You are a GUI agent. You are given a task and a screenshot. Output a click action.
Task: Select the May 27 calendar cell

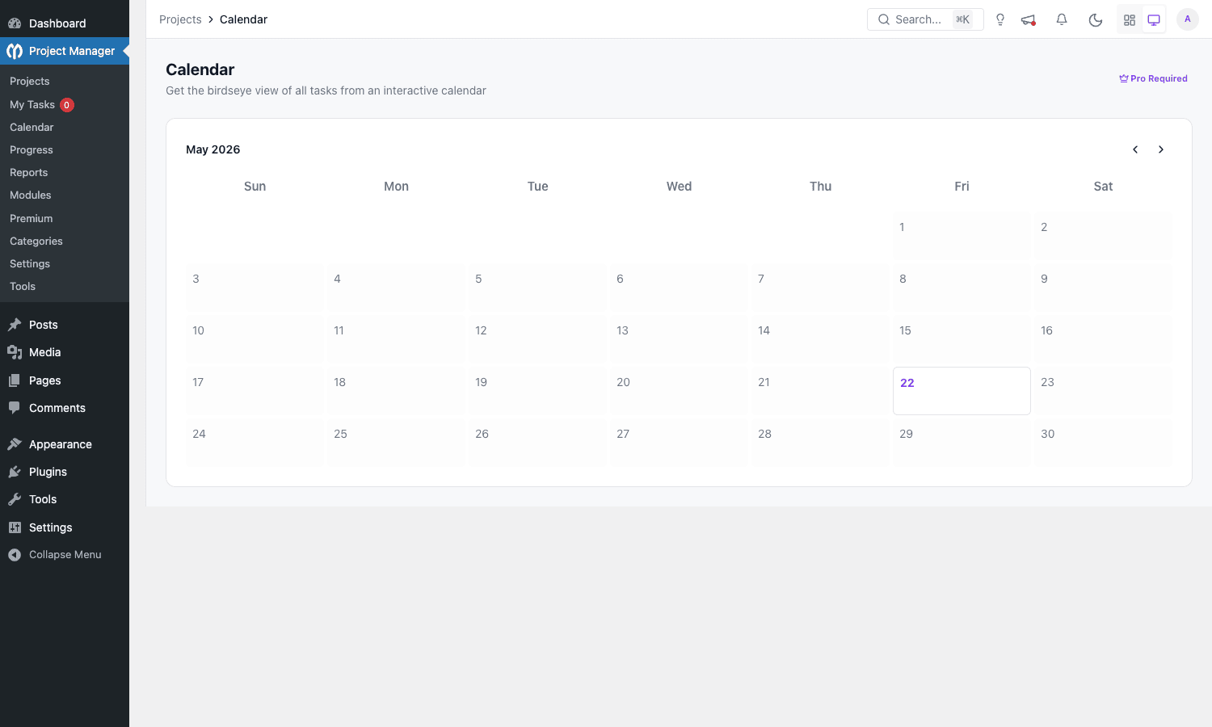tap(679, 443)
